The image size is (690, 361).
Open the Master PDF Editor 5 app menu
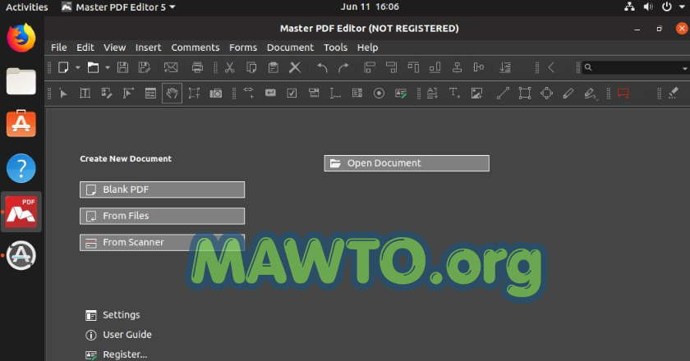click(118, 7)
